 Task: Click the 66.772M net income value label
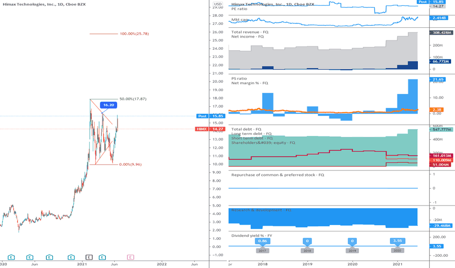point(440,61)
